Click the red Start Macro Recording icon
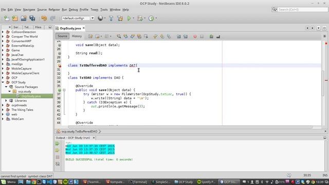The height and width of the screenshot is (185, 329). (195, 36)
